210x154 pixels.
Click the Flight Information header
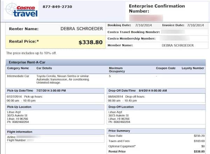coord(20,132)
